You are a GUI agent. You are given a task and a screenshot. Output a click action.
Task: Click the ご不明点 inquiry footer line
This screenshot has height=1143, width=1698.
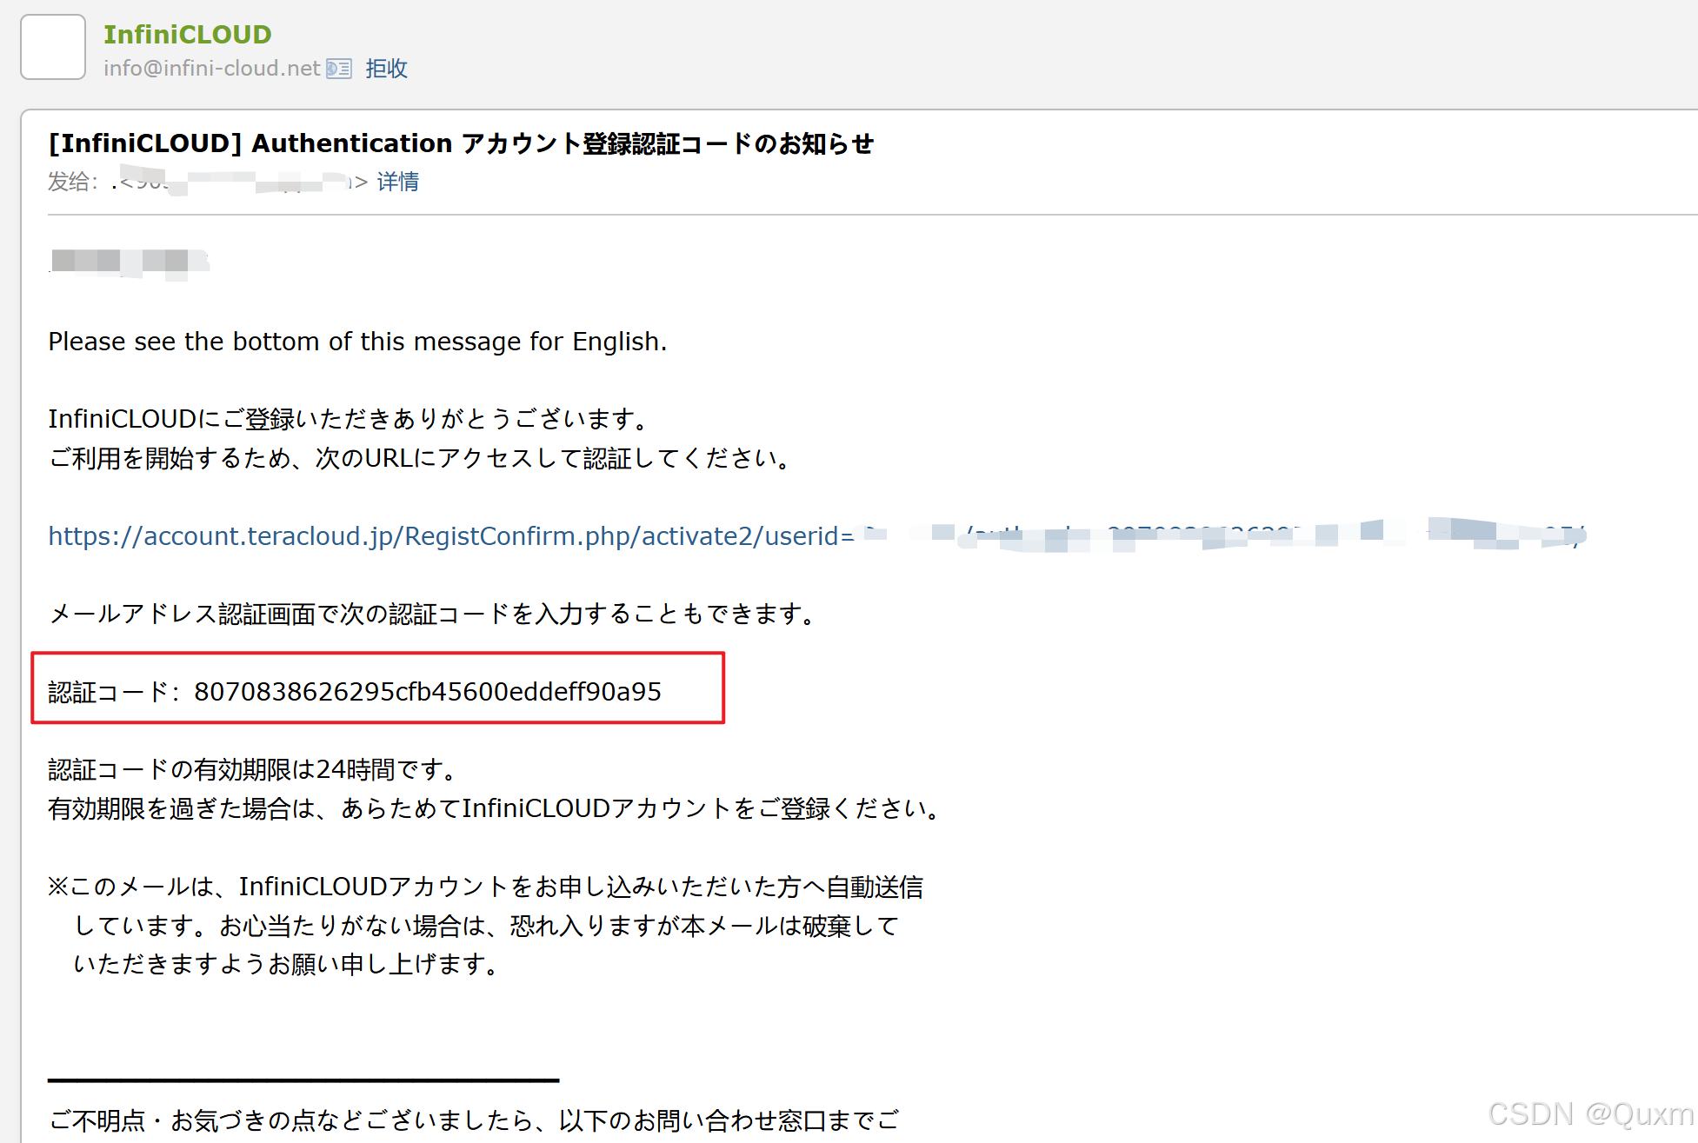[x=474, y=1120]
